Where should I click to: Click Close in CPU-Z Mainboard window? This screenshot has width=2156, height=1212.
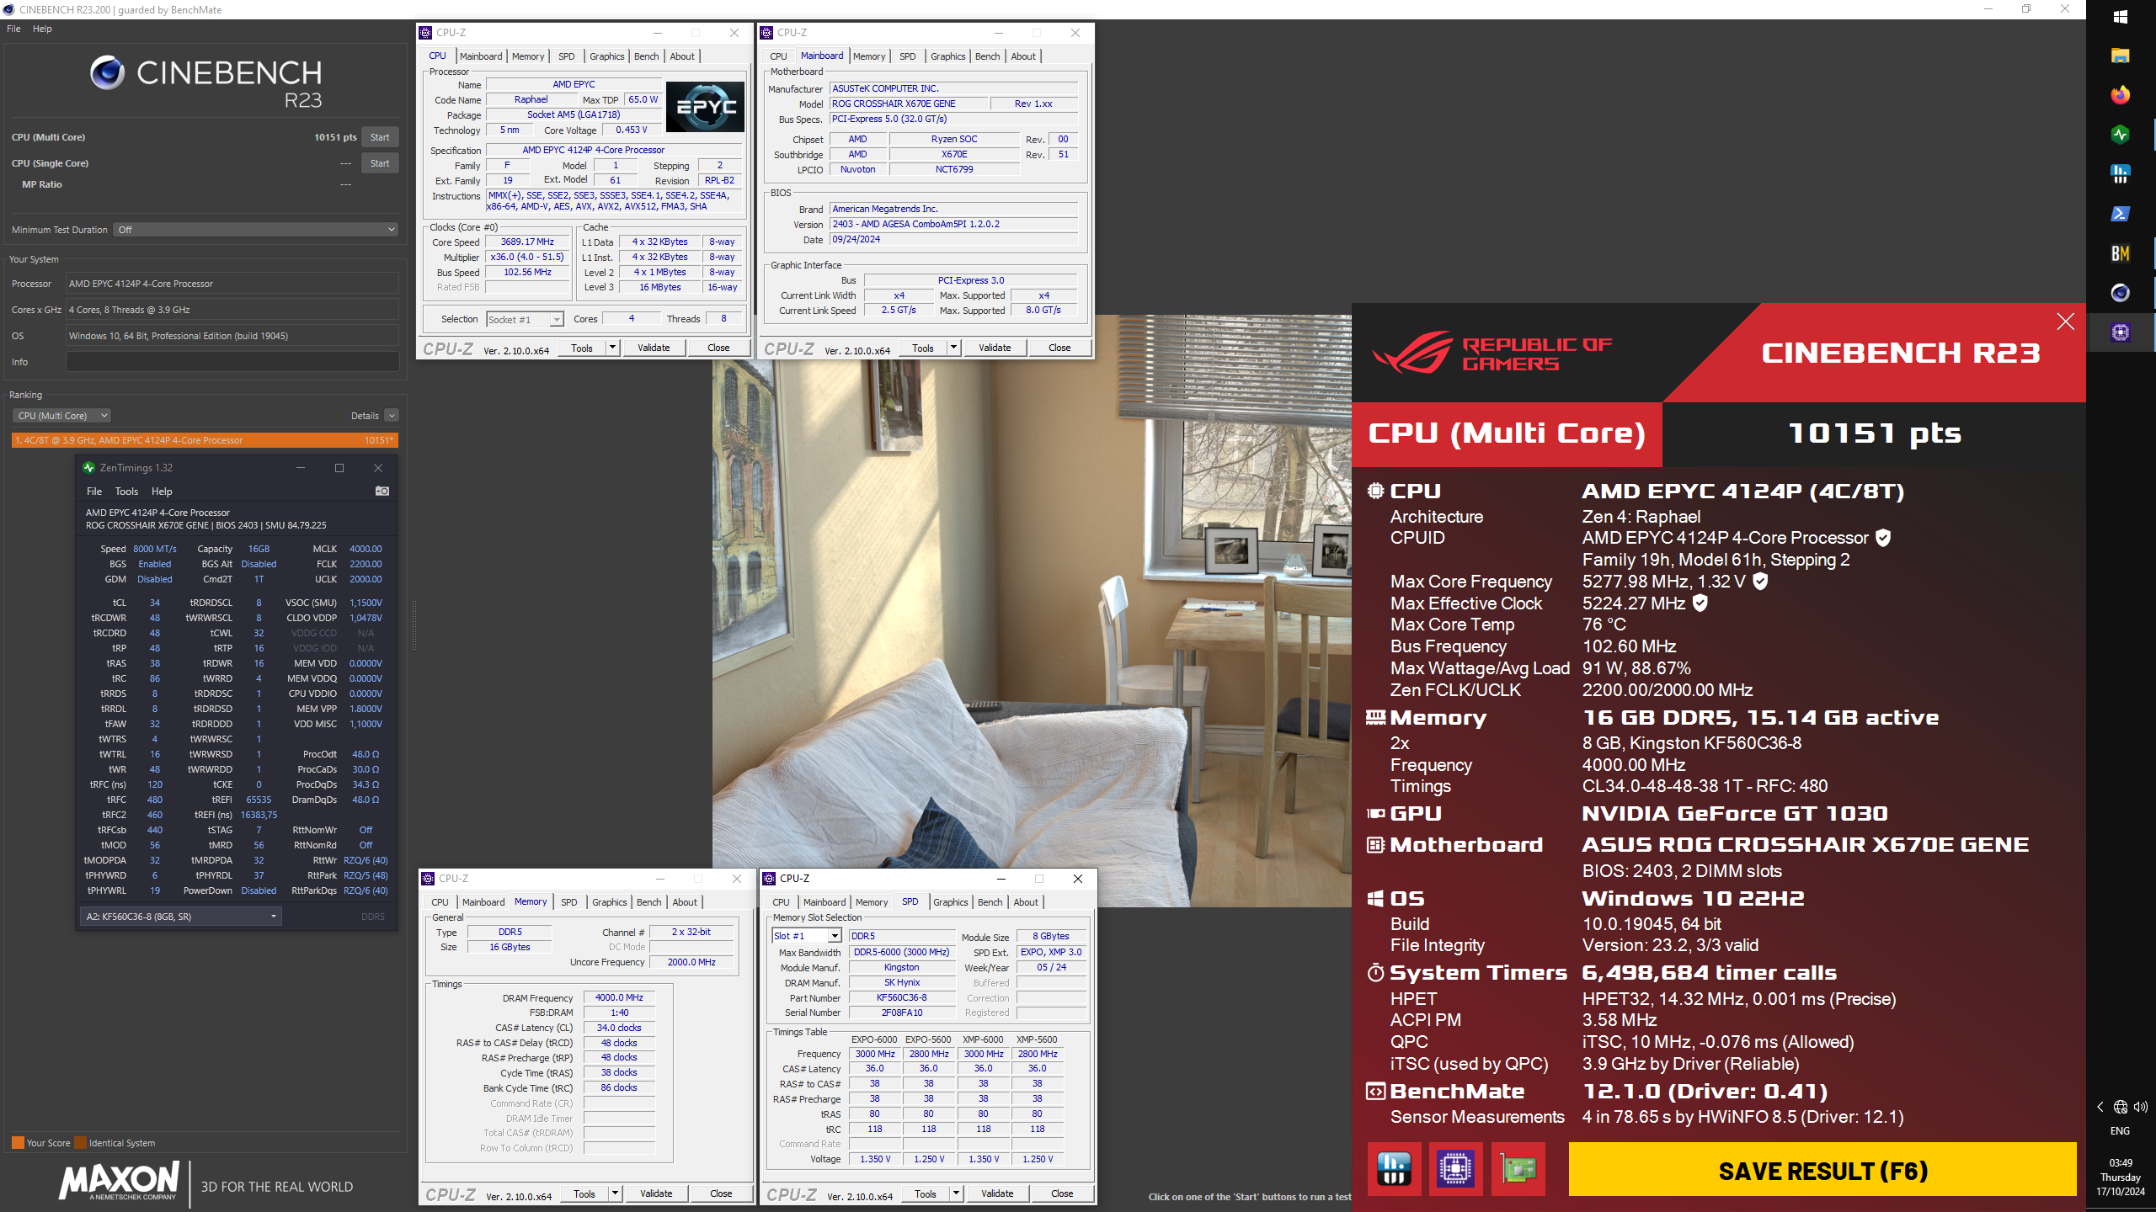click(1059, 348)
